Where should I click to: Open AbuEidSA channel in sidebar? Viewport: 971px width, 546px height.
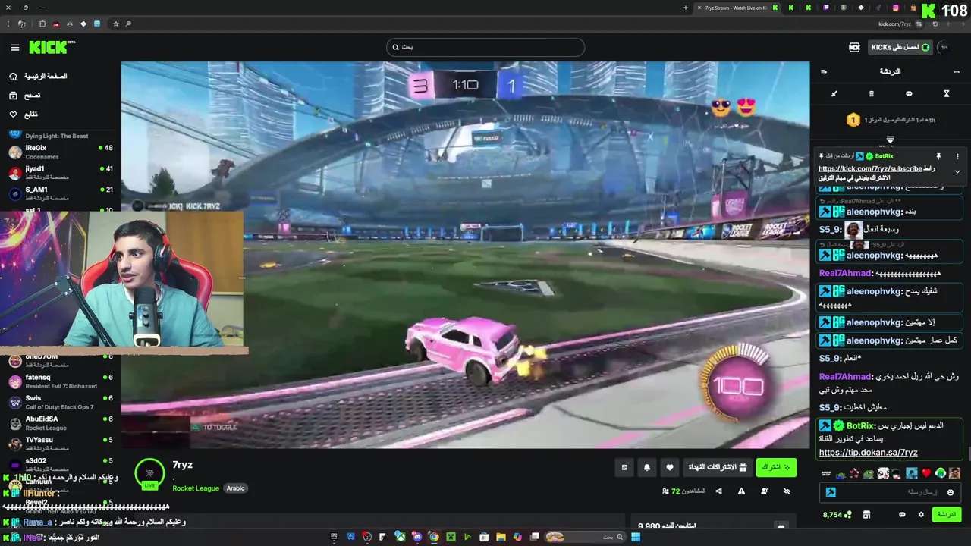[x=61, y=422]
